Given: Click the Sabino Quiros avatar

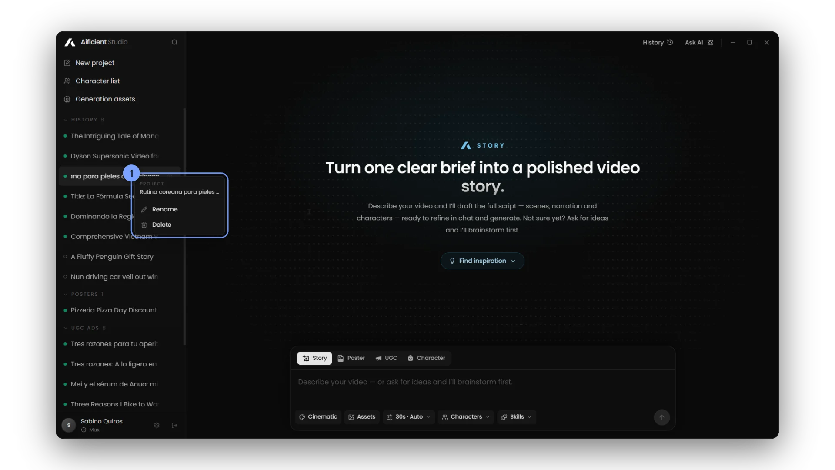Looking at the screenshot, I should [69, 425].
